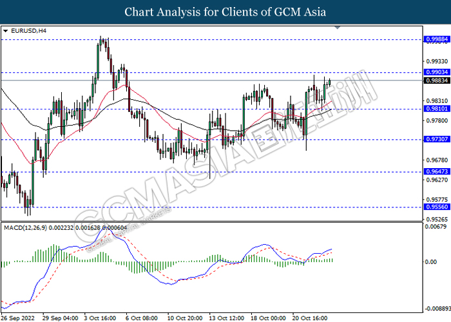Select the 0.95560 price level label
451x322 pixels.
[x=437, y=207]
